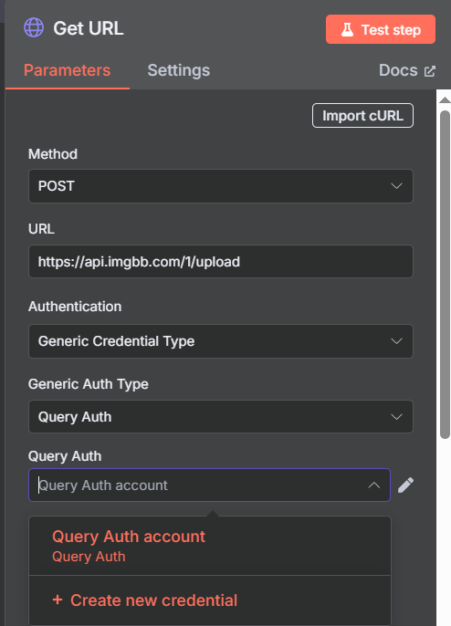The image size is (451, 626).
Task: Select the POST method combo box
Action: point(221,186)
